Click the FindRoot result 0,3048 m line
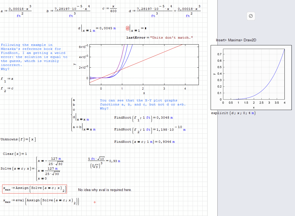 (143, 118)
